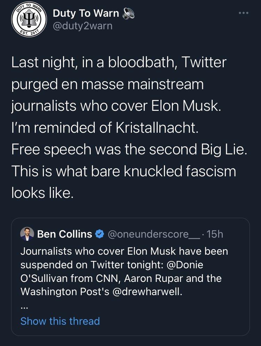
Task: Click the word Kristallnacht in the tweet
Action: pos(157,127)
